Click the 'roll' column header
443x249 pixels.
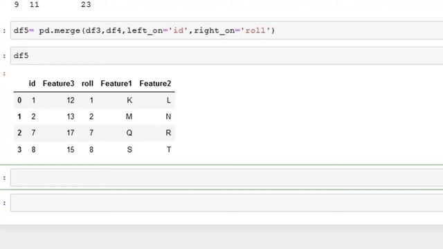click(x=87, y=84)
